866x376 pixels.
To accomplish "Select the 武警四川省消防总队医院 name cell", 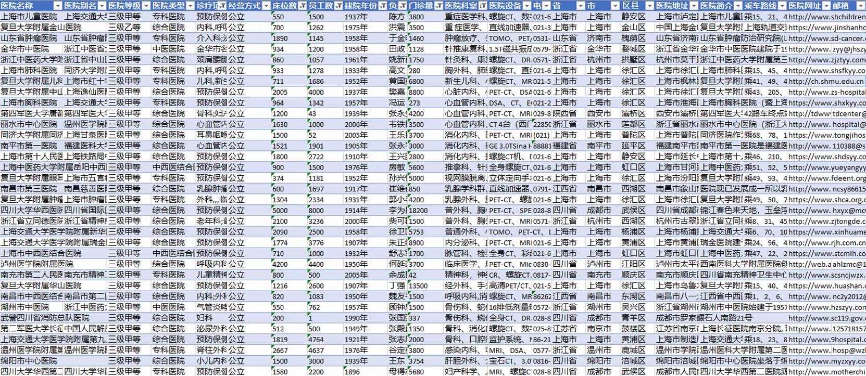I will pos(32,318).
